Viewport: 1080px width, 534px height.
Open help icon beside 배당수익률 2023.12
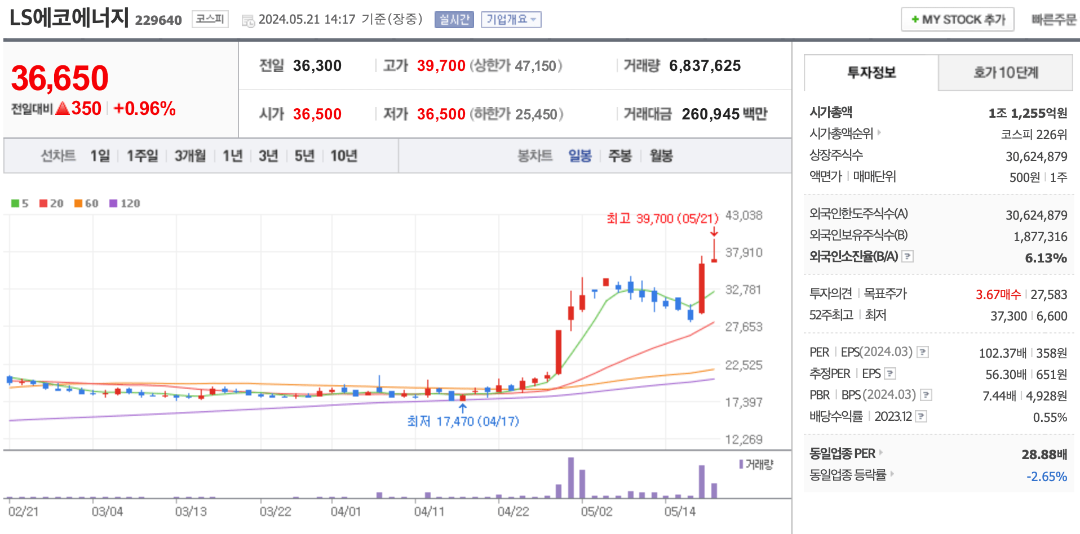(x=921, y=416)
